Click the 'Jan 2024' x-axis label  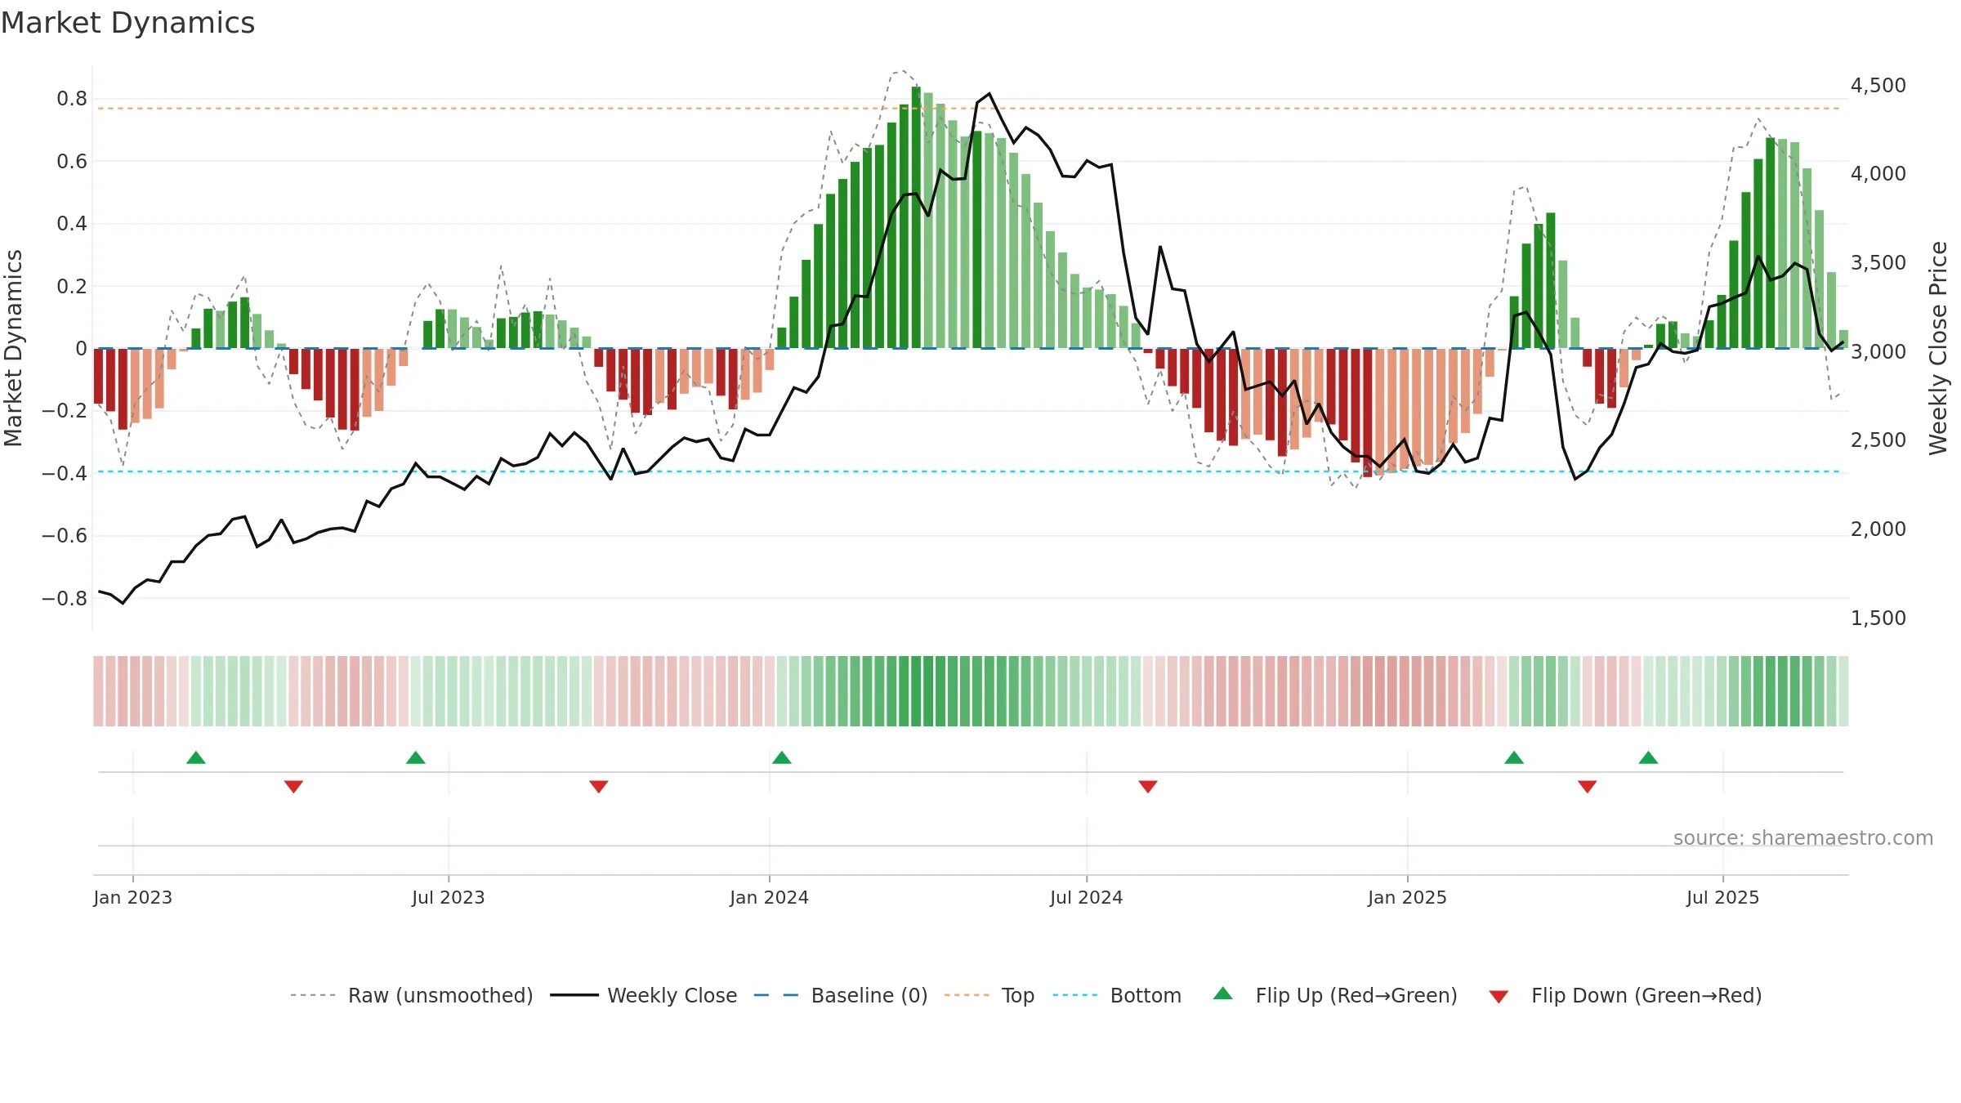[770, 897]
